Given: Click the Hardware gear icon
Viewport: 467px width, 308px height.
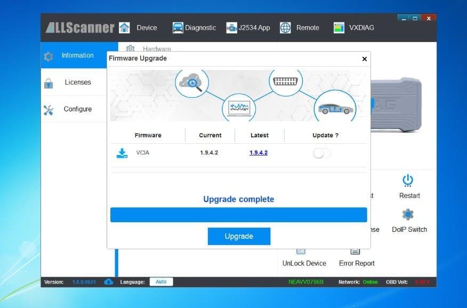Looking at the screenshot, I should [x=131, y=48].
